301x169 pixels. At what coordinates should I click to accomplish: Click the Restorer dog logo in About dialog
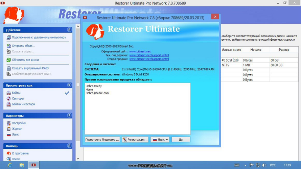[x=95, y=31]
